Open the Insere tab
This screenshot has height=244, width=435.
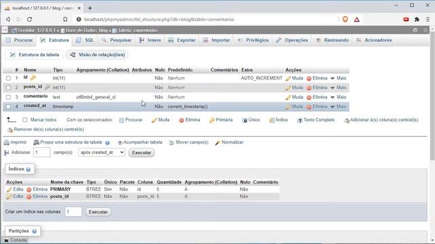point(150,41)
